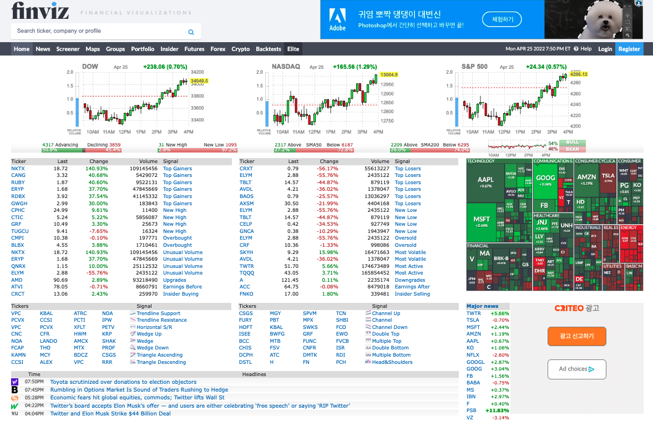Open the NASDAQ index chart
Viewport: 653px width, 421px height.
(327, 99)
